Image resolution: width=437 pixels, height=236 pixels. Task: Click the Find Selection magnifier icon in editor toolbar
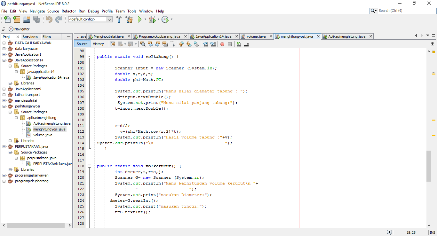click(x=143, y=44)
